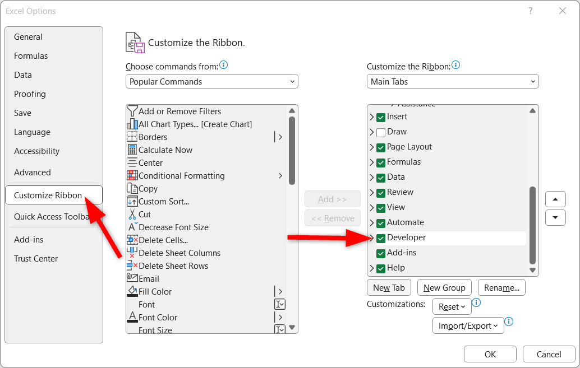Toggle the Add-ins checkbox in Main Tabs

point(381,254)
